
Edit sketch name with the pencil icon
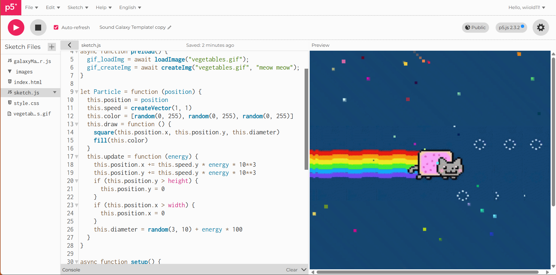[169, 27]
